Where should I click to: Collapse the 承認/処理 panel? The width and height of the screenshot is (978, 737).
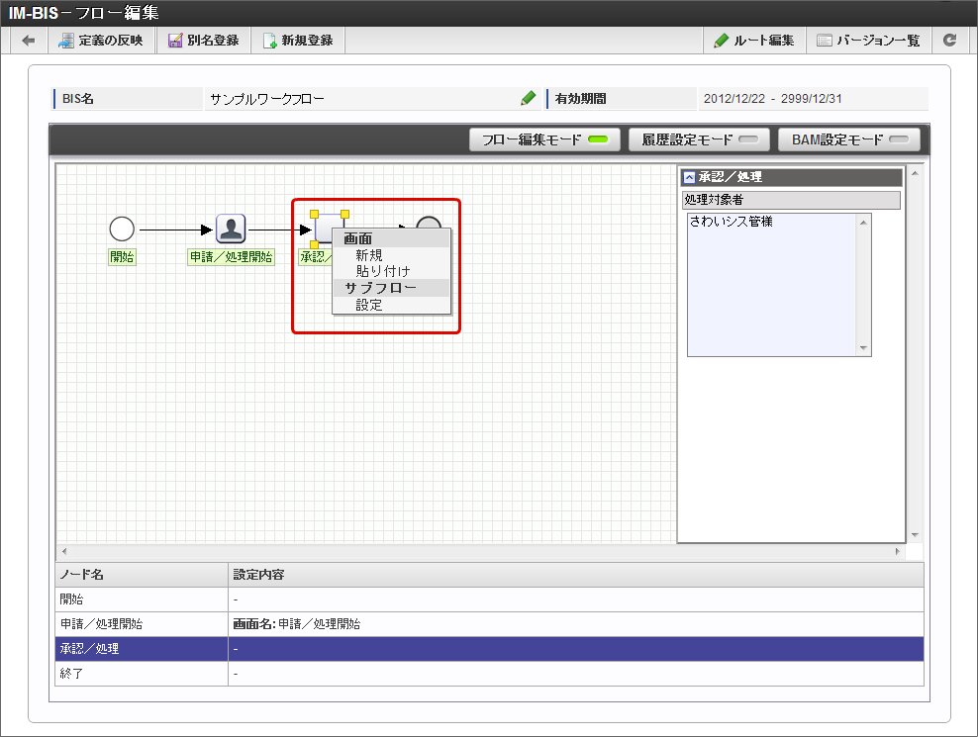689,177
